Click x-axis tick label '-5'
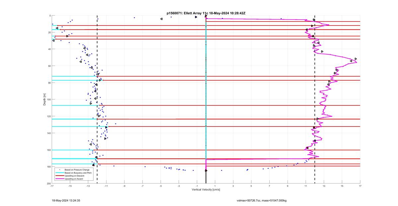This screenshot has height=206, width=398. (161, 186)
